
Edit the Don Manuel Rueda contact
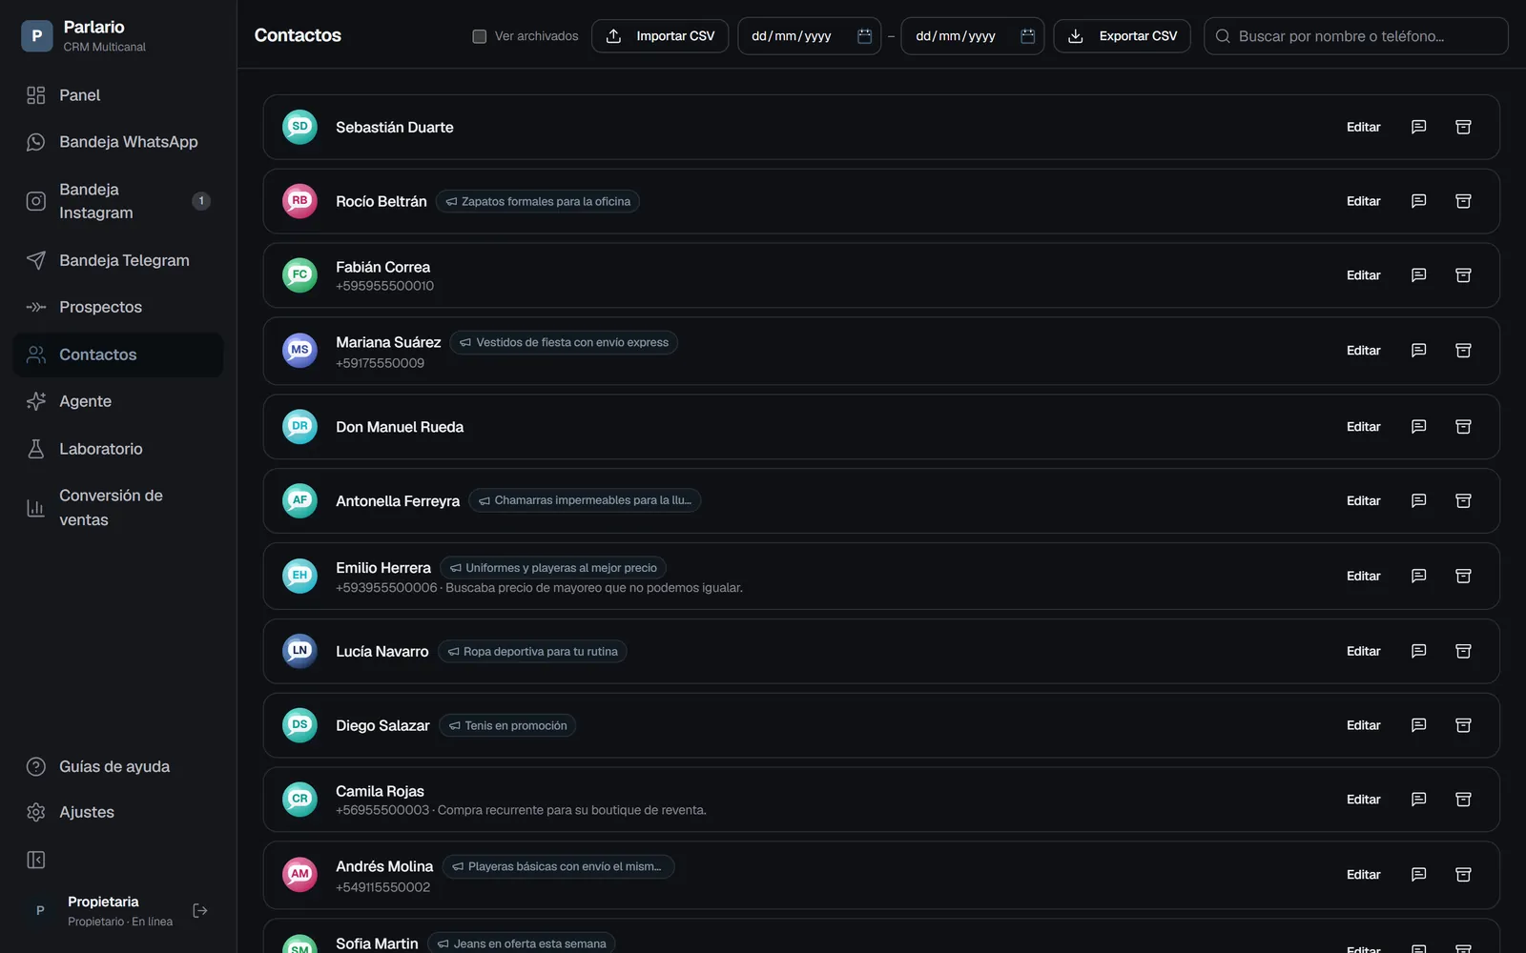(1363, 427)
